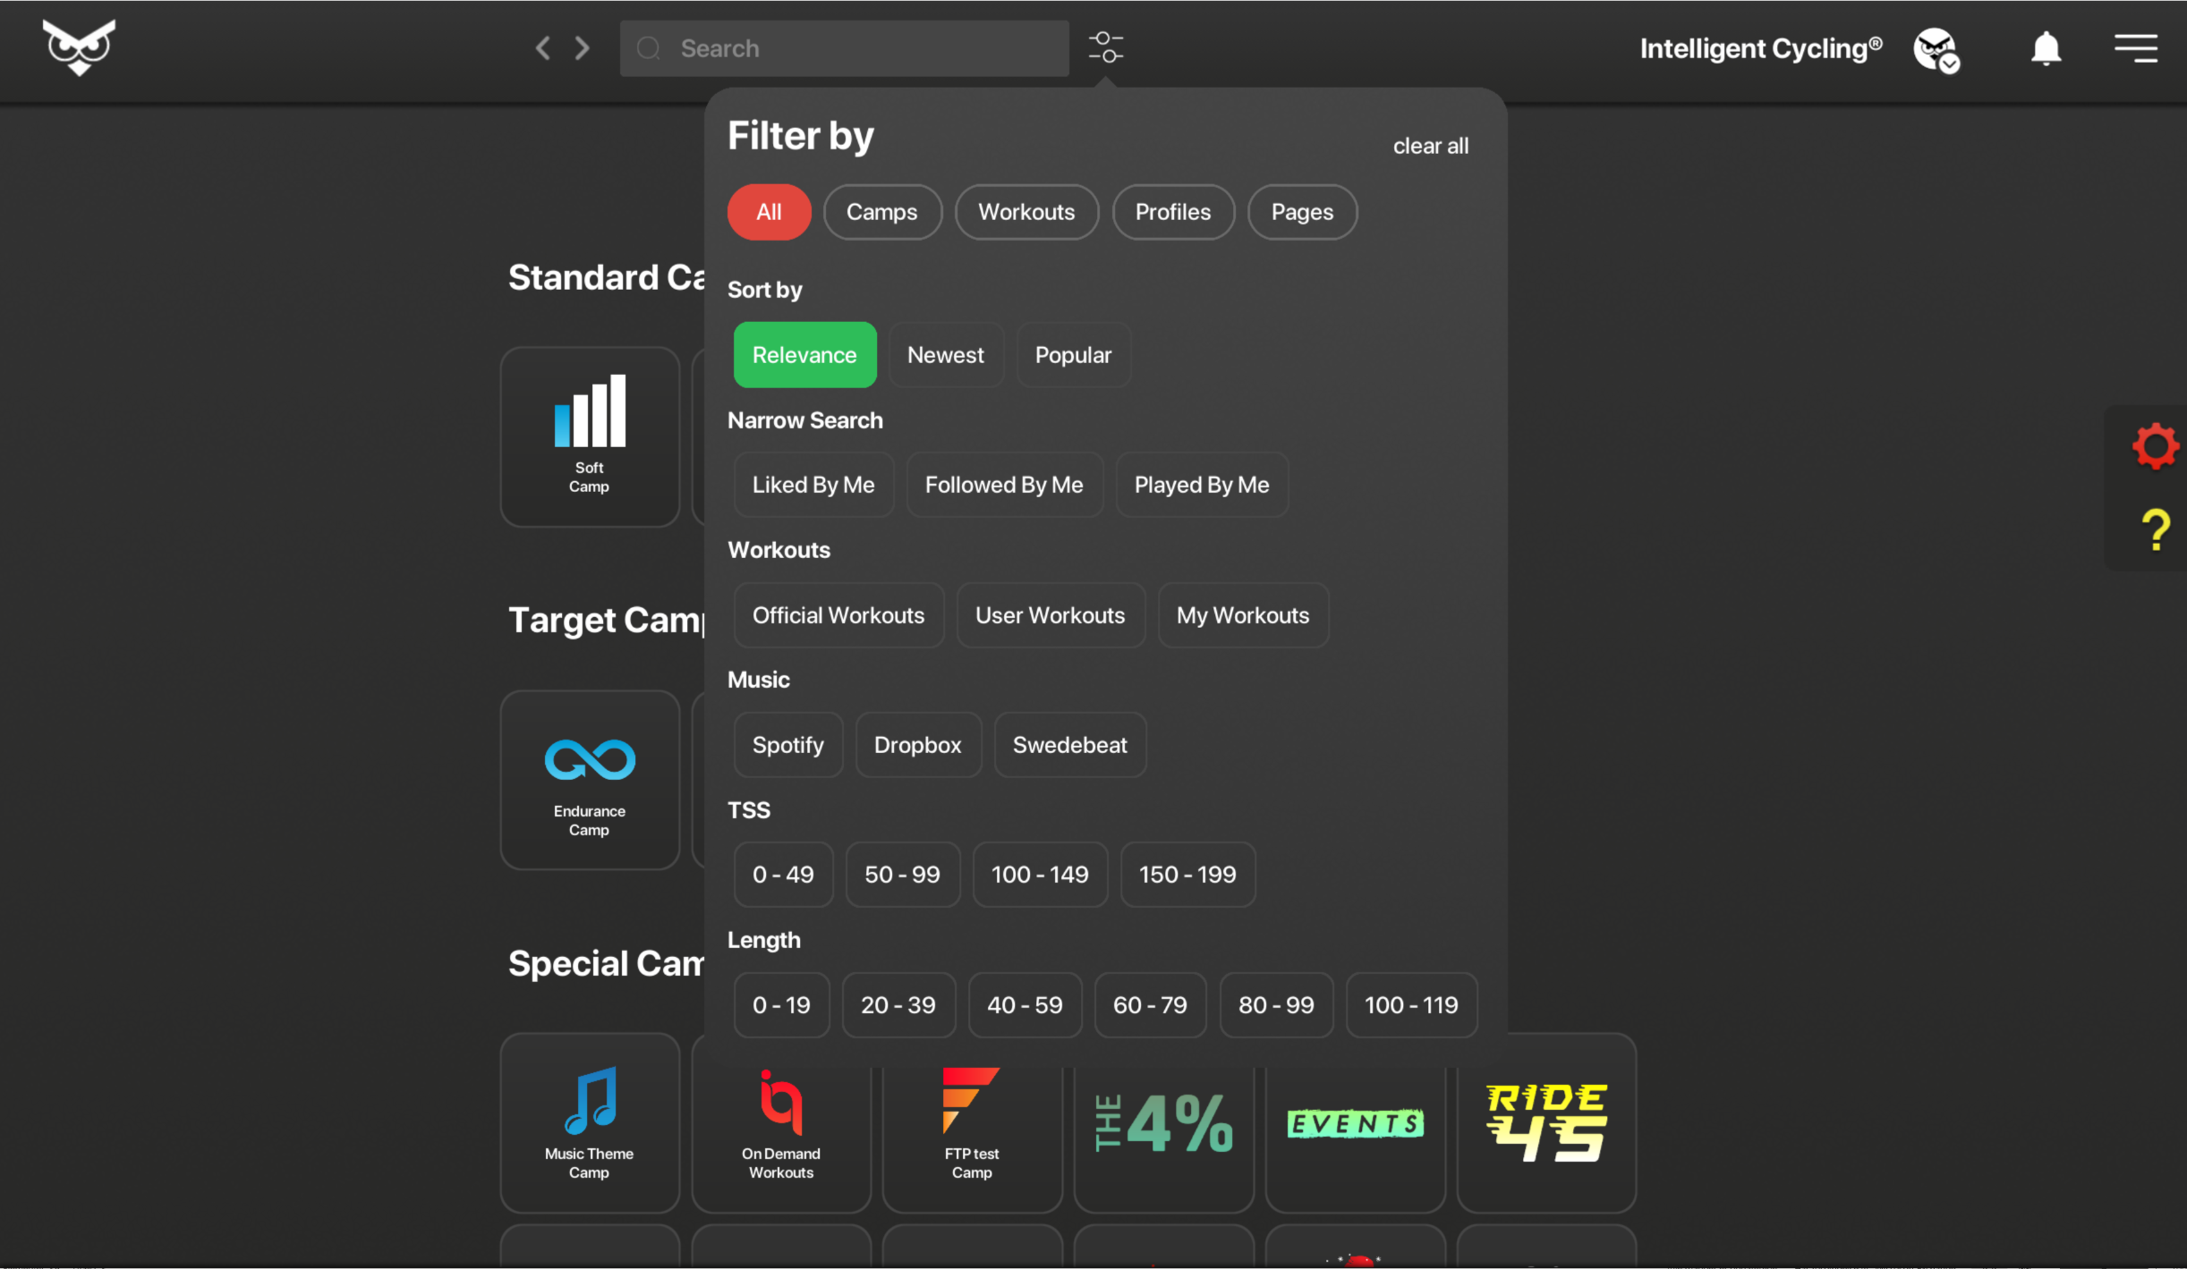The width and height of the screenshot is (2187, 1269).
Task: Open the notifications bell
Action: (2046, 48)
